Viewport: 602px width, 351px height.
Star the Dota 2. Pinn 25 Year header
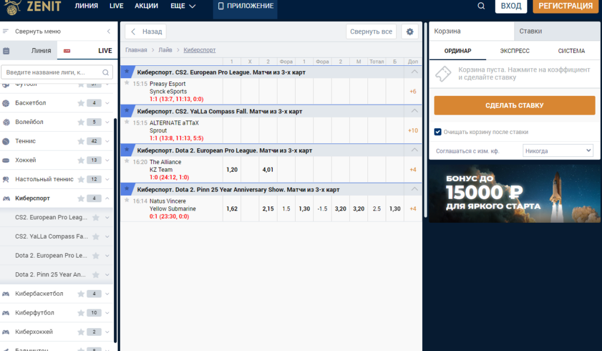pyautogui.click(x=127, y=189)
